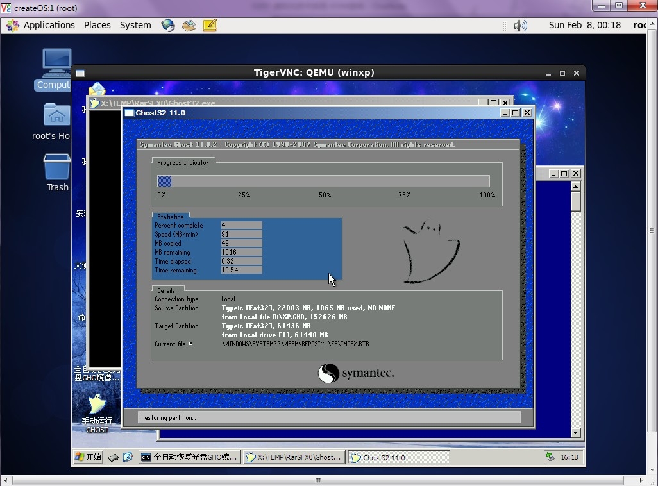Open the Places menu
Screen dimensions: 658x486
tap(97, 26)
